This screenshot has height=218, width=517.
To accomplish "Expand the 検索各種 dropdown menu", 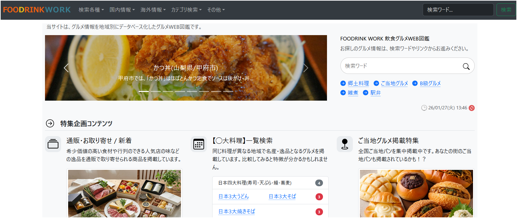I will coord(91,10).
